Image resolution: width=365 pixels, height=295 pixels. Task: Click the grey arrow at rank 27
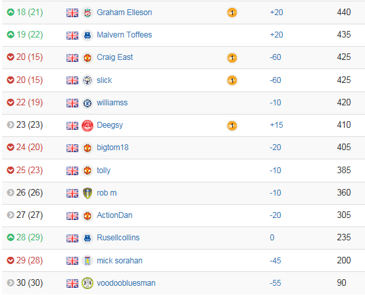(11, 215)
